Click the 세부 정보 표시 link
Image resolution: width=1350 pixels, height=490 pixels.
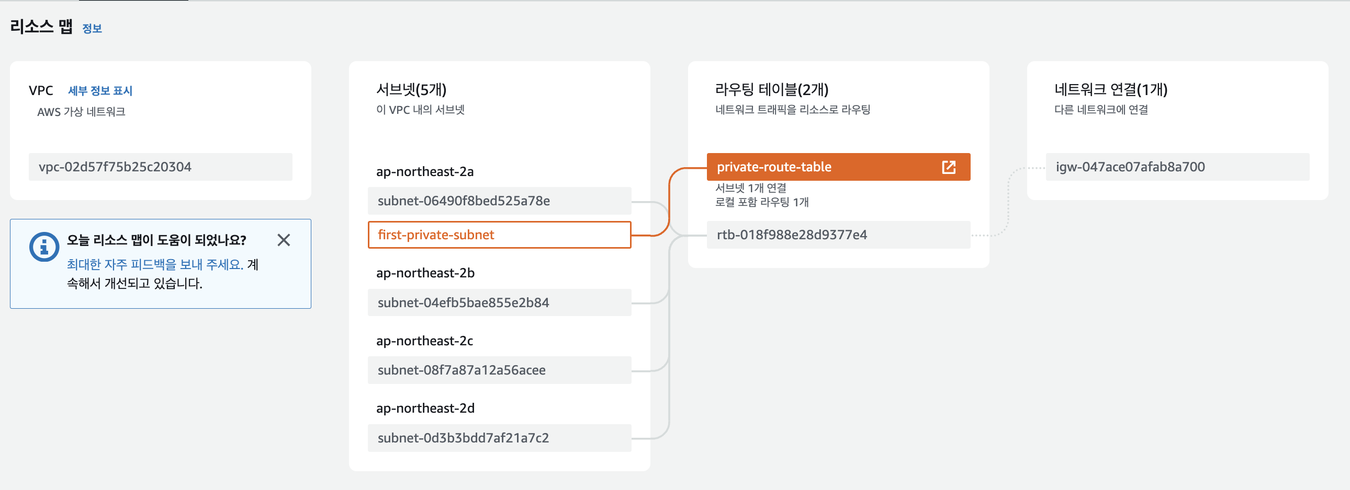point(100,91)
